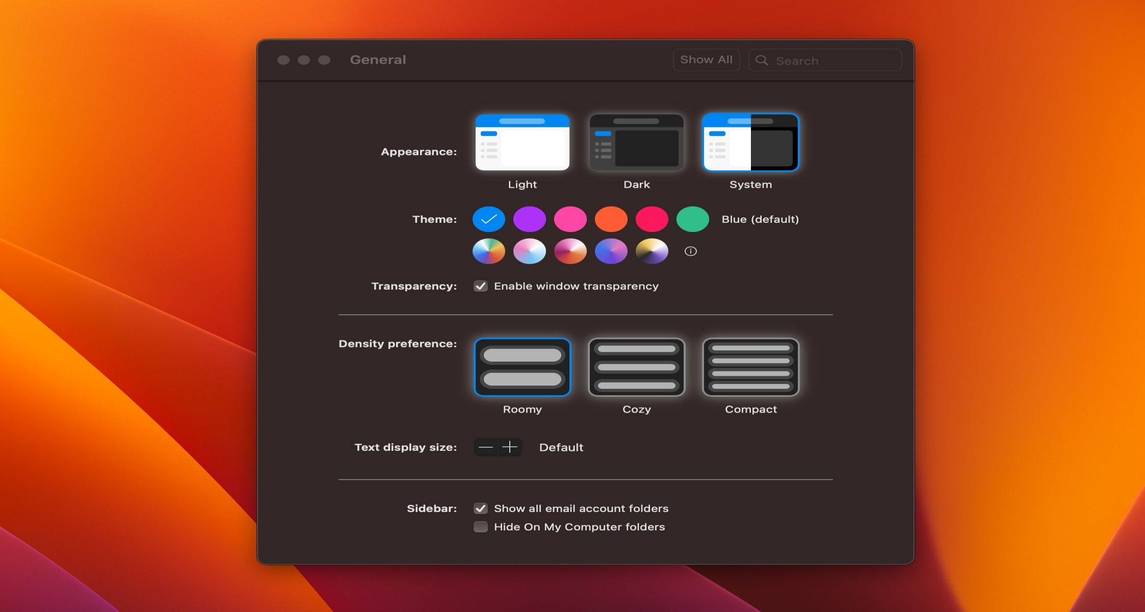Viewport: 1145px width, 612px height.
Task: Choose the green theme swatch
Action: click(x=692, y=219)
